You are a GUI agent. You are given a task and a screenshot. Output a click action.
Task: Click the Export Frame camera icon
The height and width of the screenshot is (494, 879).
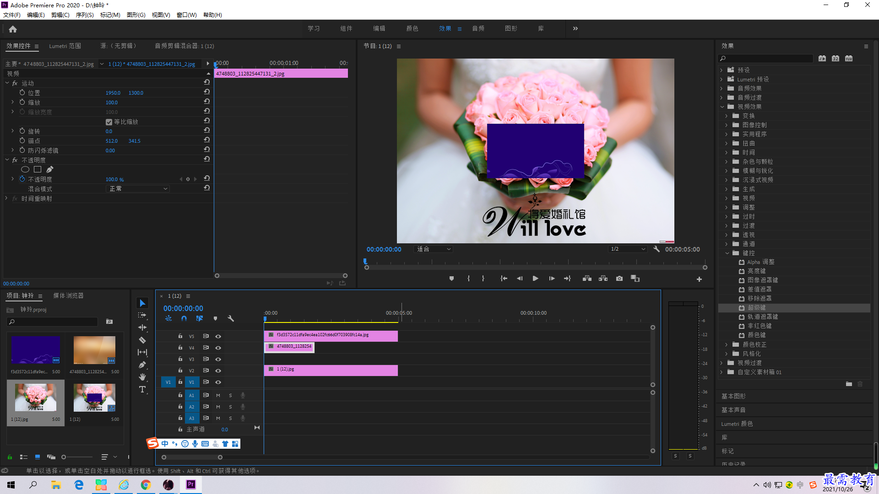(x=619, y=279)
